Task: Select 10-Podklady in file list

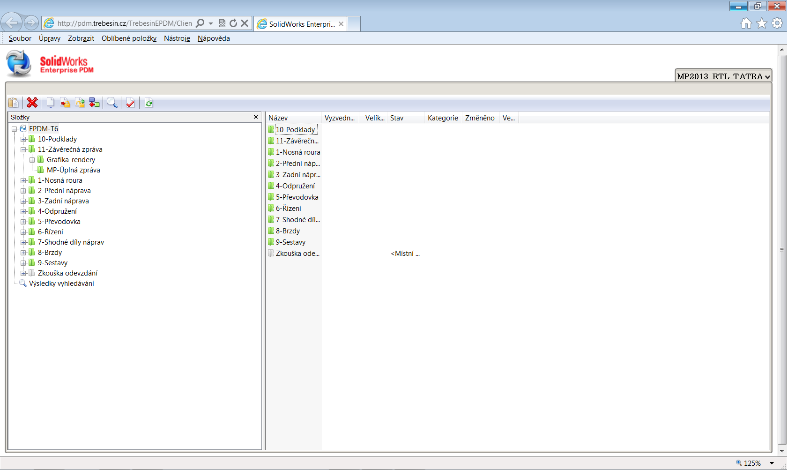Action: [x=296, y=130]
